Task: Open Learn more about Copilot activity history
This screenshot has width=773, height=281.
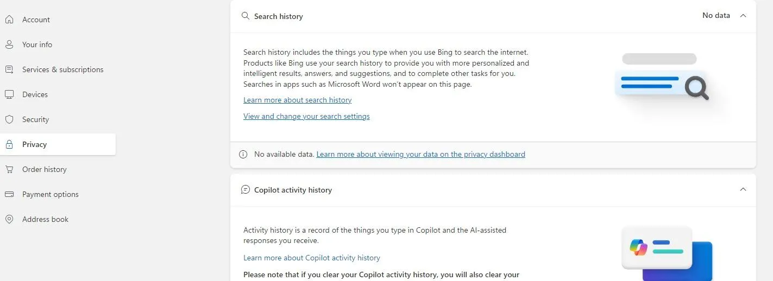Action: pos(311,258)
